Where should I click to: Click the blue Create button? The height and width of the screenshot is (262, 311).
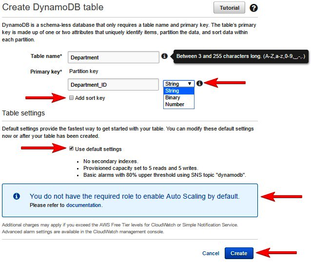239,253
